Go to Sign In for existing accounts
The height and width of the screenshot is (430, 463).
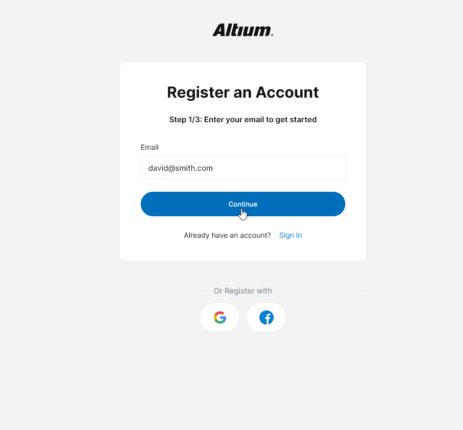point(290,235)
